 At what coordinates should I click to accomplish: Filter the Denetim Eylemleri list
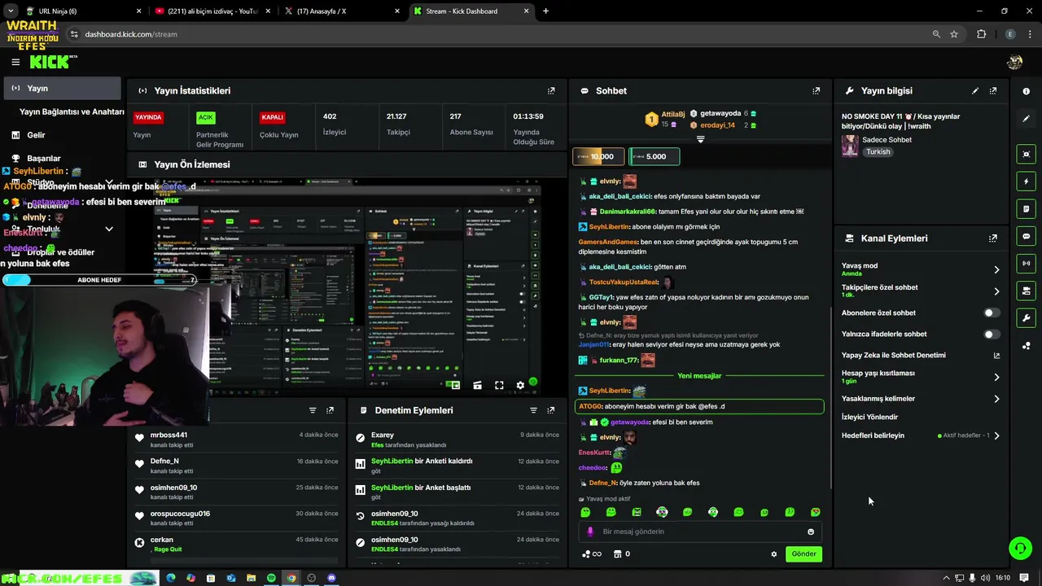[x=533, y=410]
